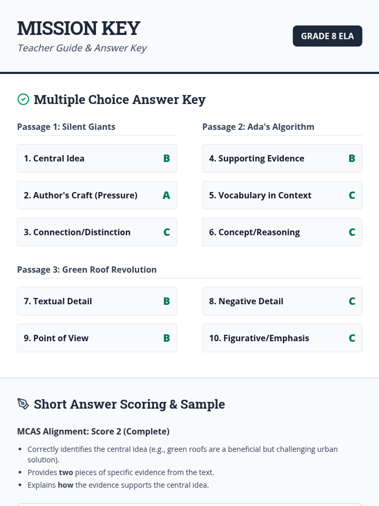The width and height of the screenshot is (379, 506).
Task: Click the 7. Textual Detail card
Action: pos(97,301)
